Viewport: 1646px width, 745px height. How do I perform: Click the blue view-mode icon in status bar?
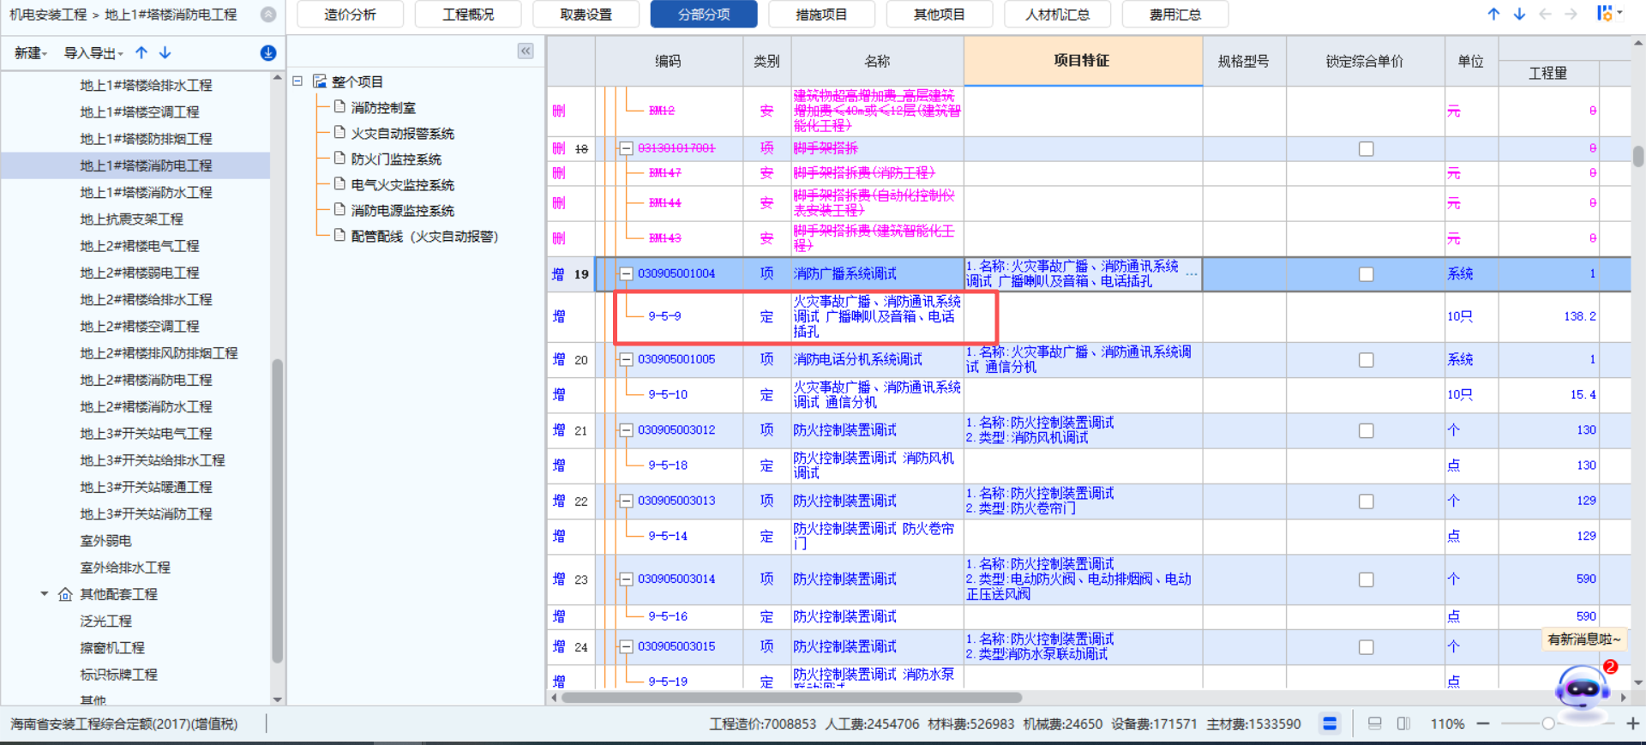tap(1330, 724)
